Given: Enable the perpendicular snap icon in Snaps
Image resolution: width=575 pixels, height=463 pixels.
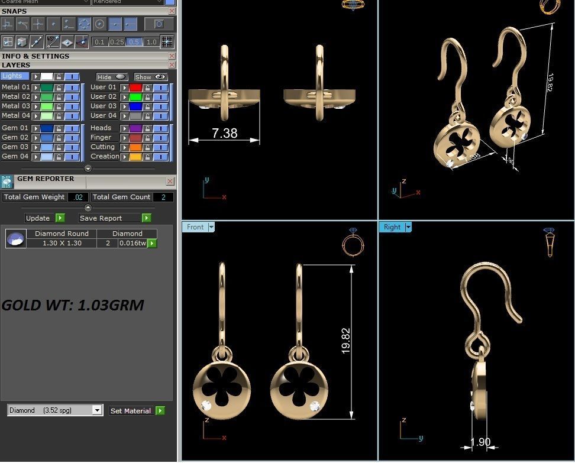Looking at the screenshot, I should tap(7, 25).
